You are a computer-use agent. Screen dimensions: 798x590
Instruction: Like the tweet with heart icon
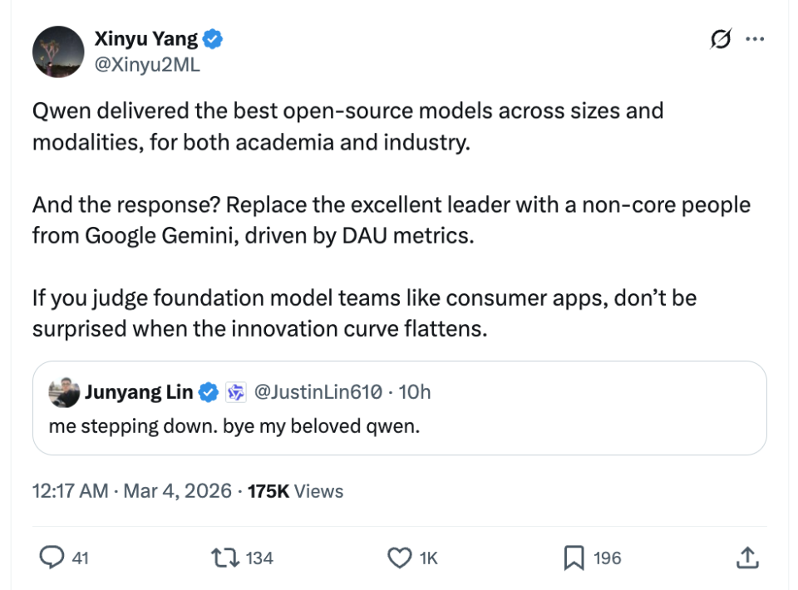pyautogui.click(x=401, y=558)
